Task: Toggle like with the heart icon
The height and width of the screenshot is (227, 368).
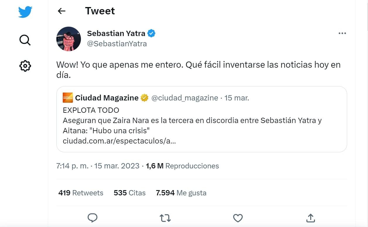Action: click(238, 218)
